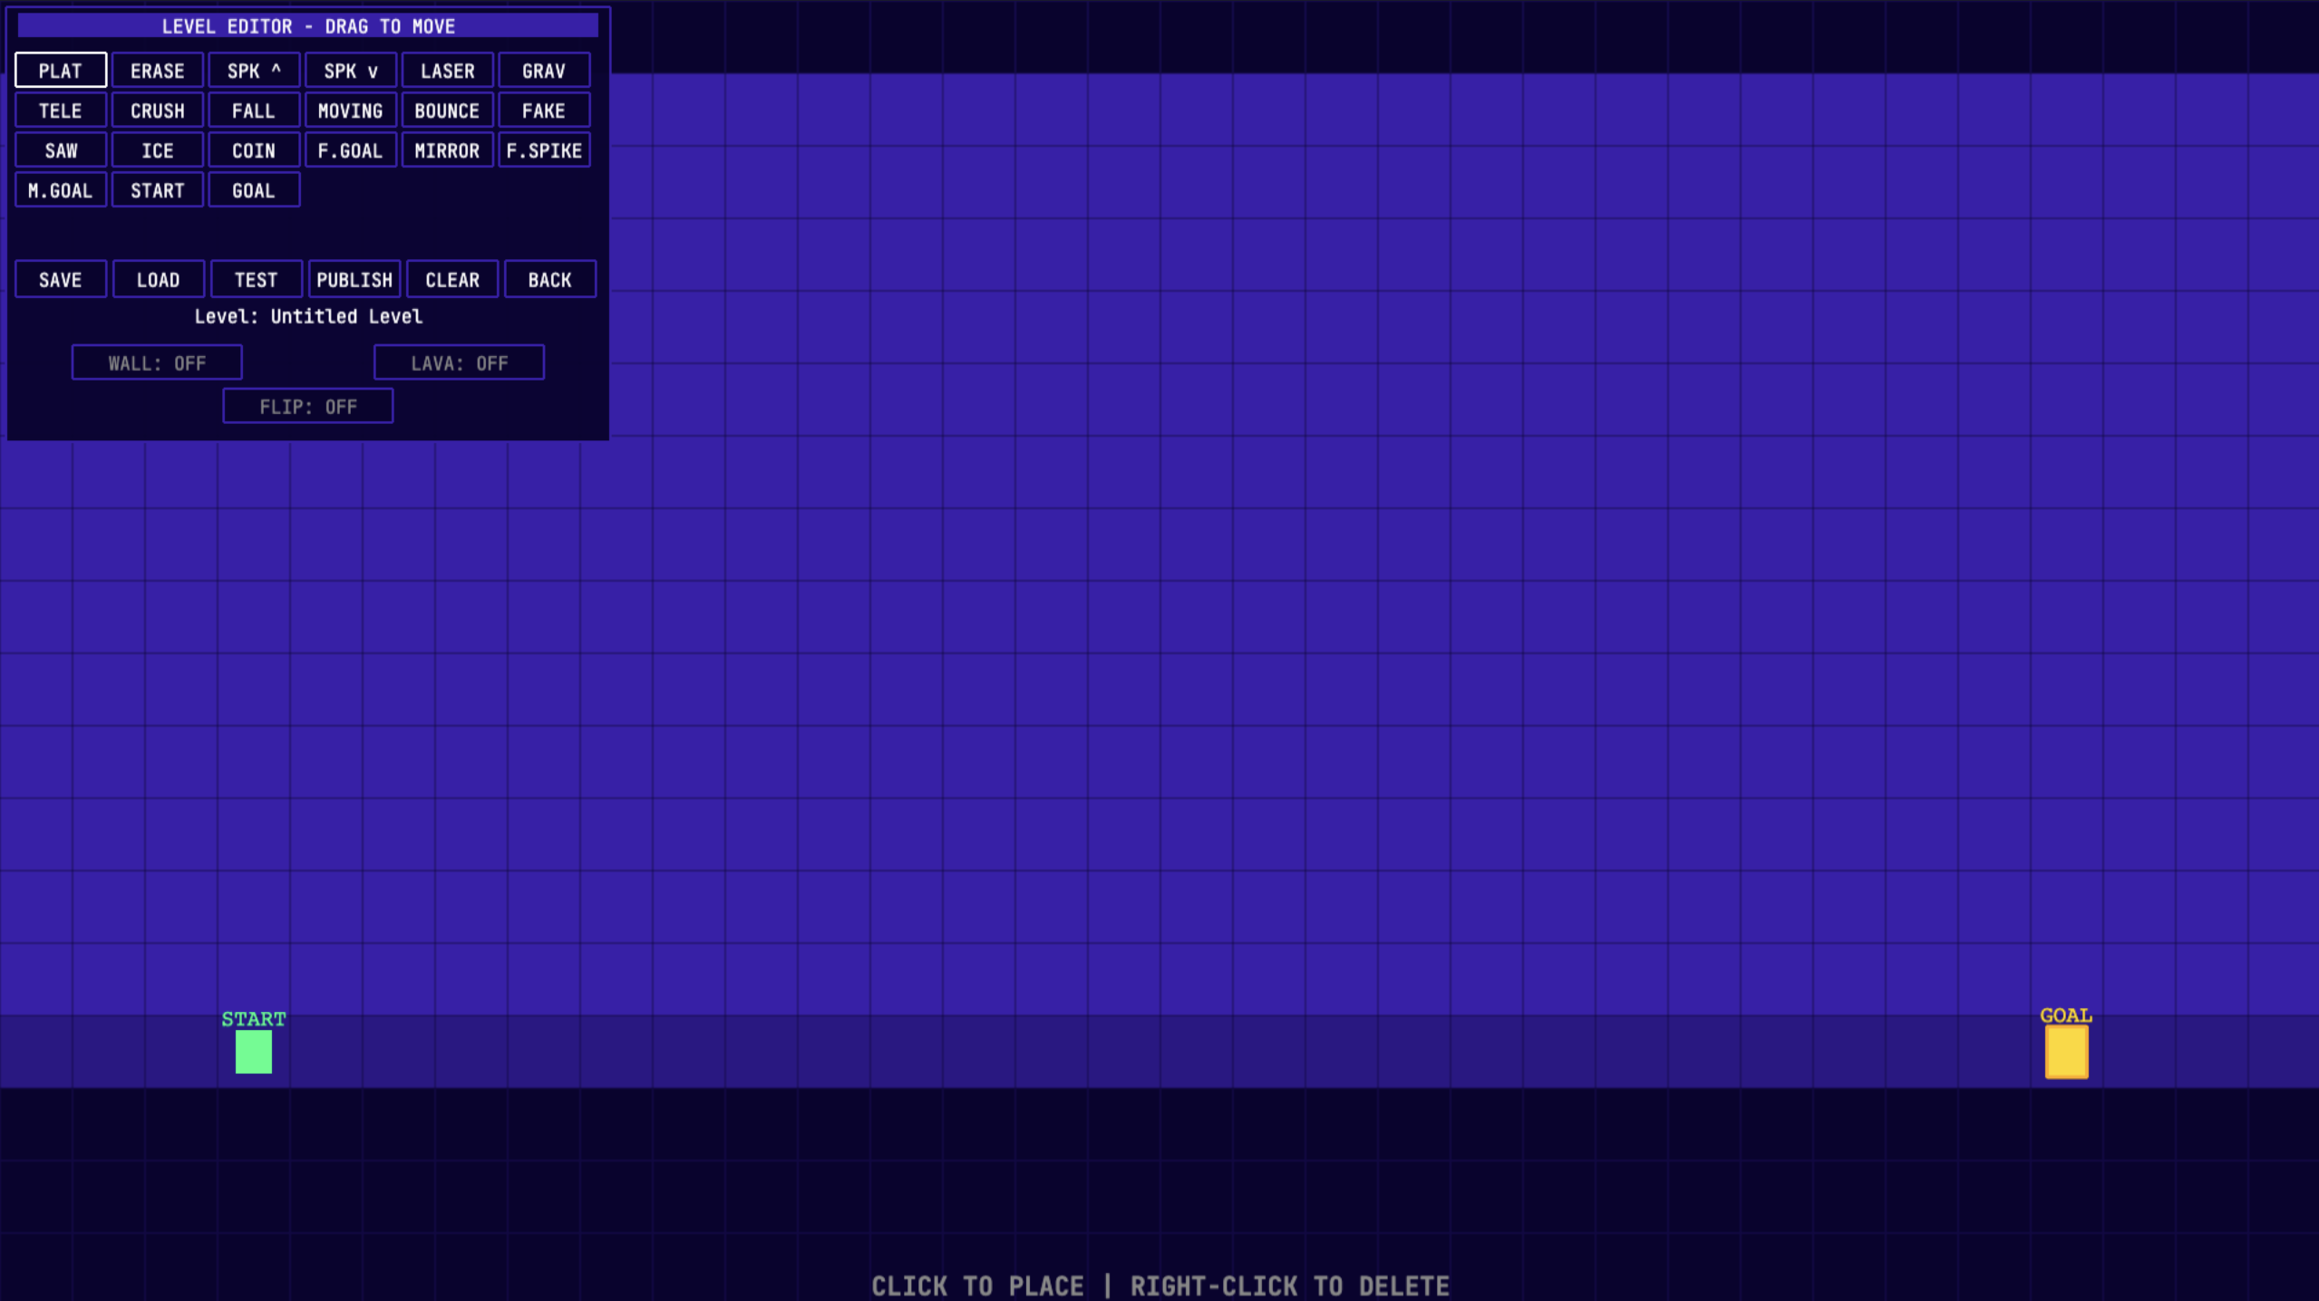
Task: Turn on the FLIP: OFF toggle
Action: 308,406
